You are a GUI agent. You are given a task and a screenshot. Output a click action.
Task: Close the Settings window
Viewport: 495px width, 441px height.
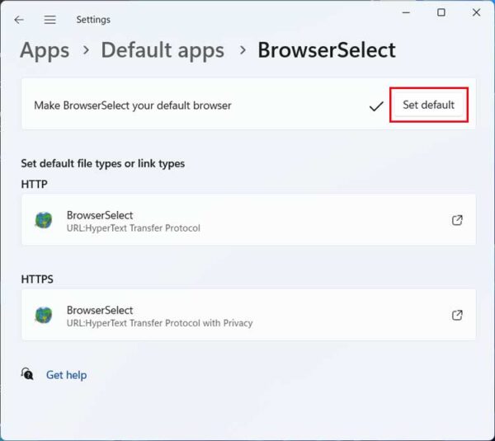point(476,12)
